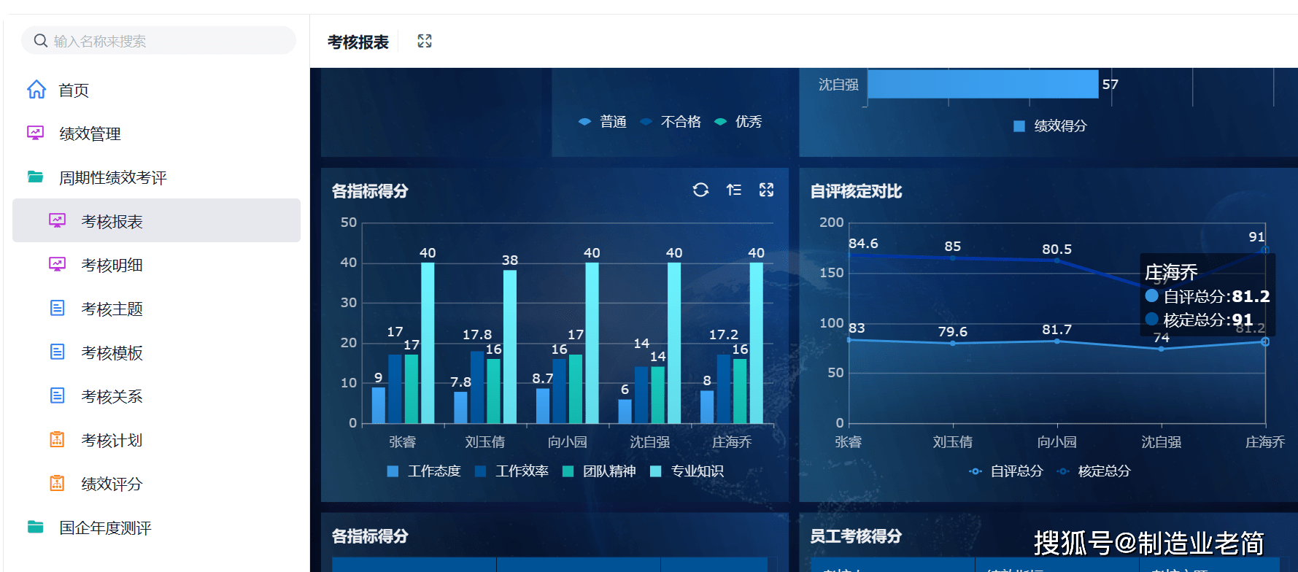The image size is (1298, 572).
Task: Open 考核模板 in the sidebar
Action: pyautogui.click(x=112, y=352)
